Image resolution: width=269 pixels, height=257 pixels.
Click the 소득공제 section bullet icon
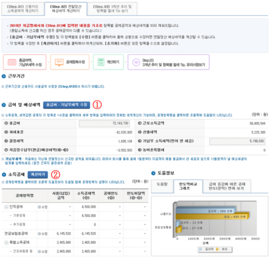[4, 175]
